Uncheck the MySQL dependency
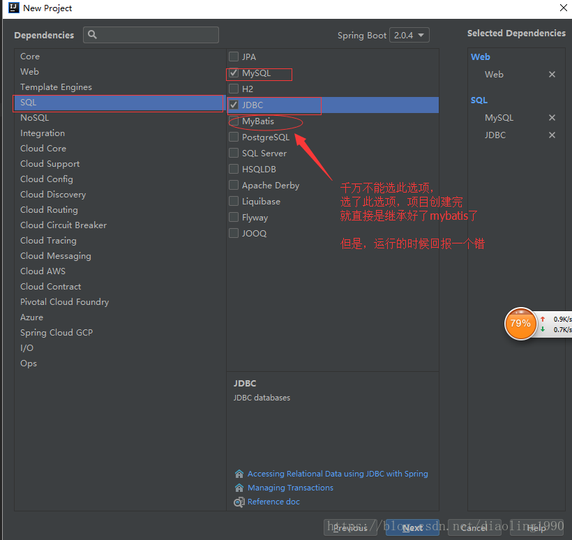 [234, 73]
